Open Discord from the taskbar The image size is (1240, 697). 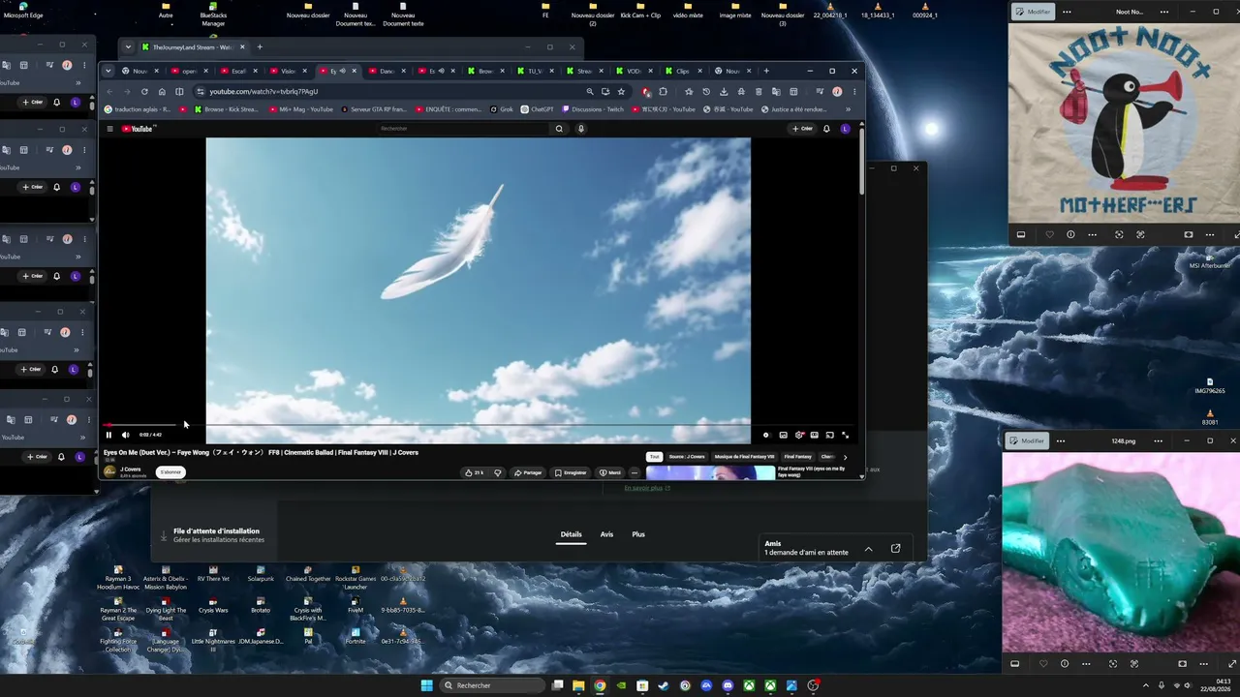coord(728,685)
